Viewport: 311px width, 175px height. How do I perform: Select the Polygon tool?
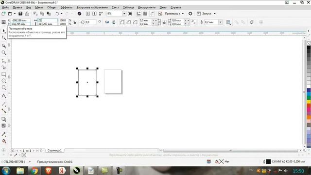(4, 87)
